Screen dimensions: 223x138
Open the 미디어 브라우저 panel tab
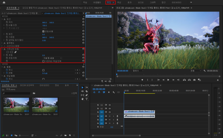tap(27, 85)
